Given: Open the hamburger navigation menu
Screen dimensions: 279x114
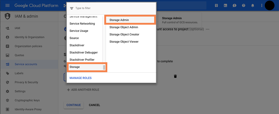Looking at the screenshot, I should coord(7,5).
